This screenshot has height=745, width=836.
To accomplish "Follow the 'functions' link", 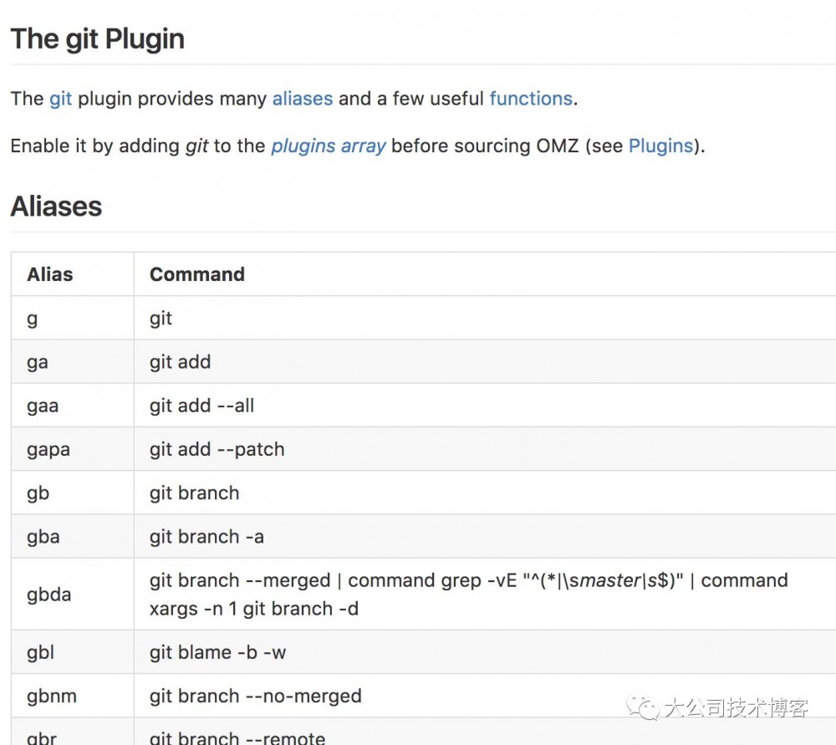I will (531, 99).
